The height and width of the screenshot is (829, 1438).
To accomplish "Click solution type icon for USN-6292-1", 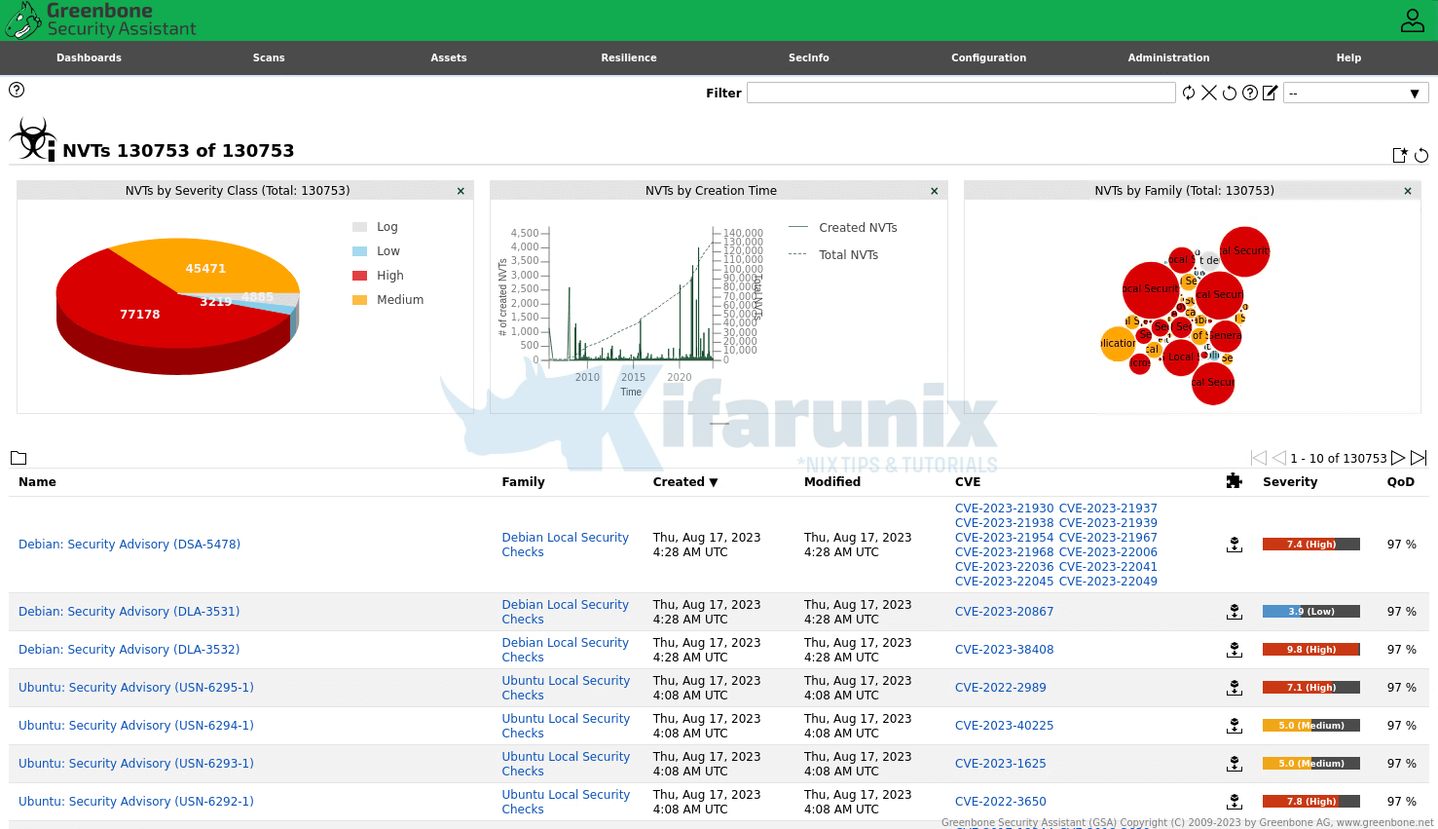I will click(x=1235, y=802).
